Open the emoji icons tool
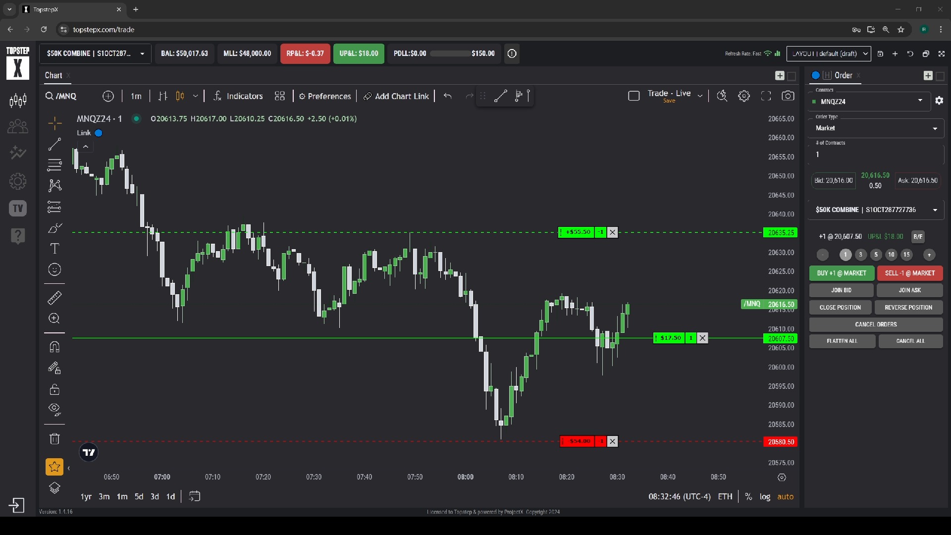The width and height of the screenshot is (951, 535). coord(54,269)
